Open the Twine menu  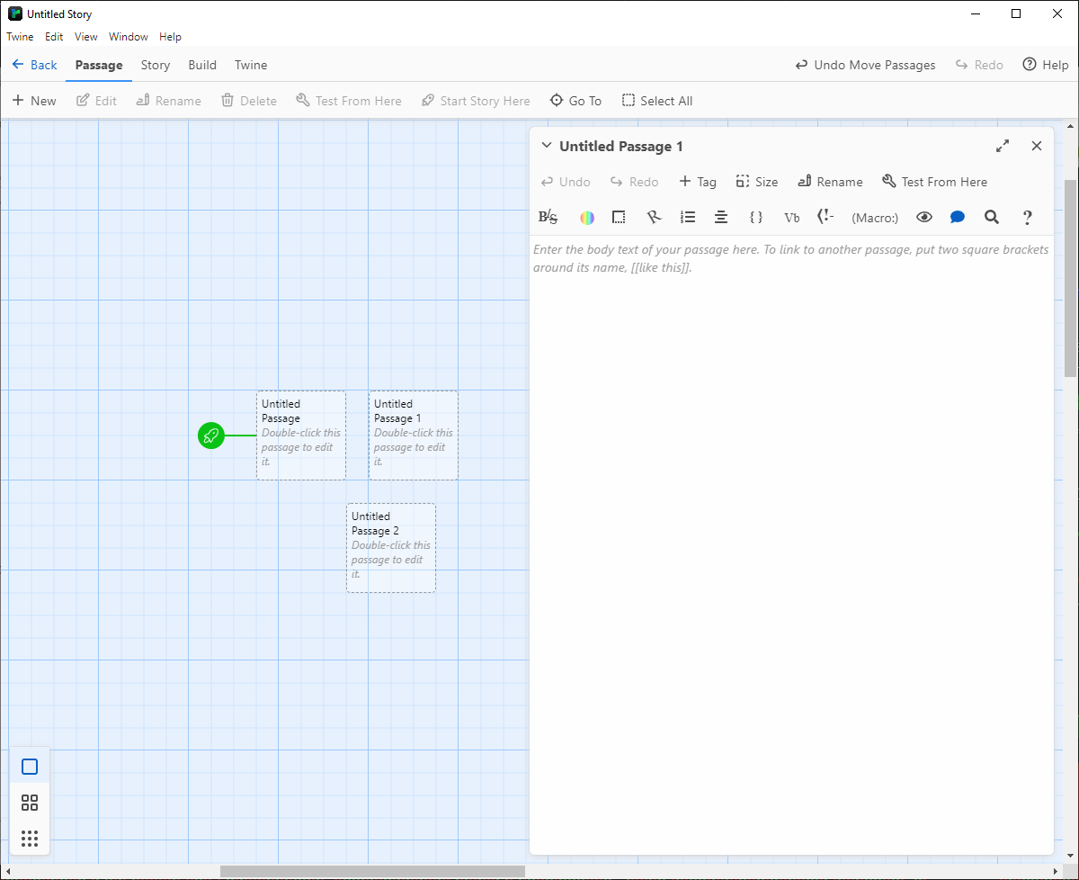click(20, 37)
